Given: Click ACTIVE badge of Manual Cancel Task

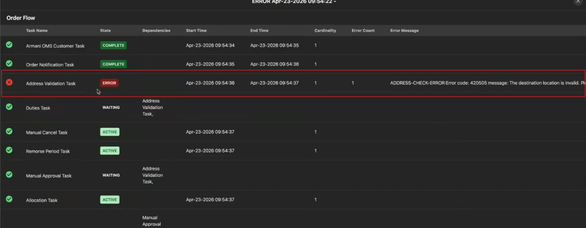Looking at the screenshot, I should coord(109,132).
